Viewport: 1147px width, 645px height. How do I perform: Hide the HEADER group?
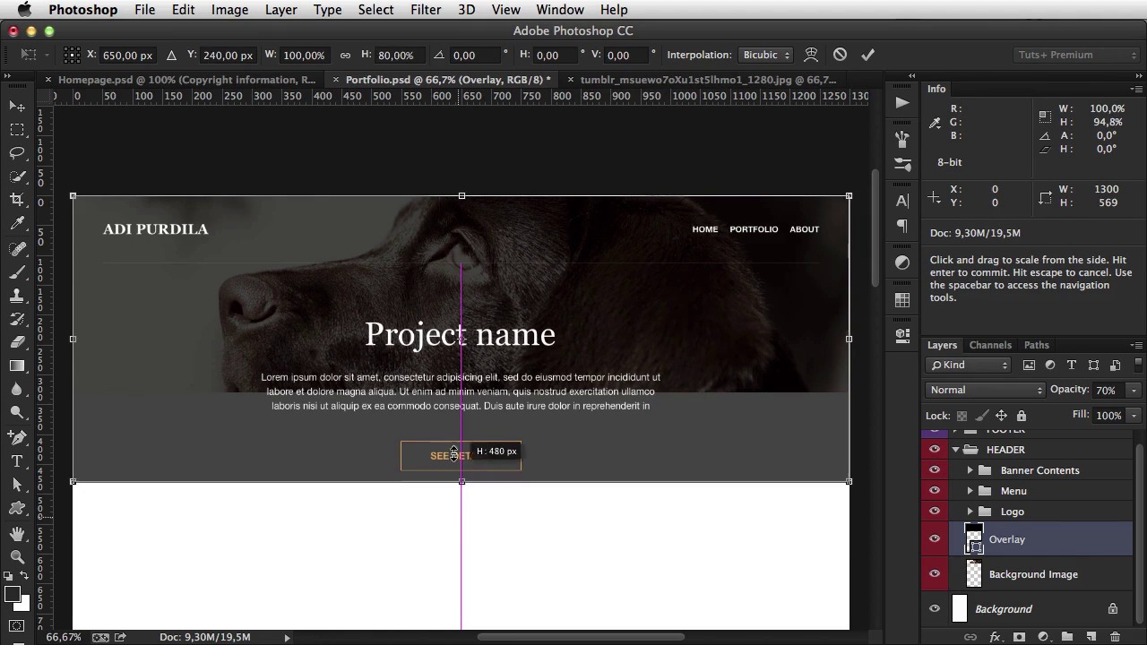935,450
